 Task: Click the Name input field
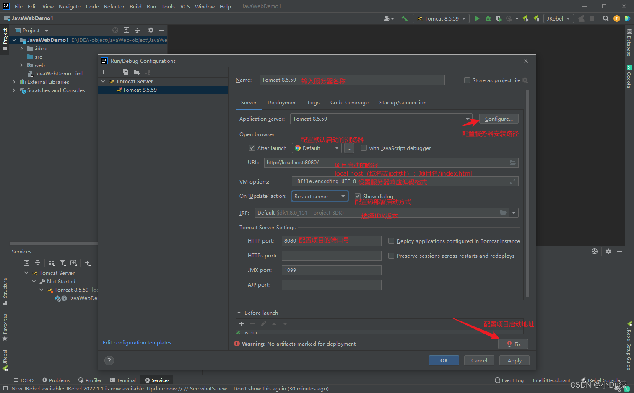pyautogui.click(x=352, y=80)
